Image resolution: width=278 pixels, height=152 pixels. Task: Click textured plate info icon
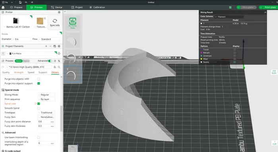click(44, 18)
